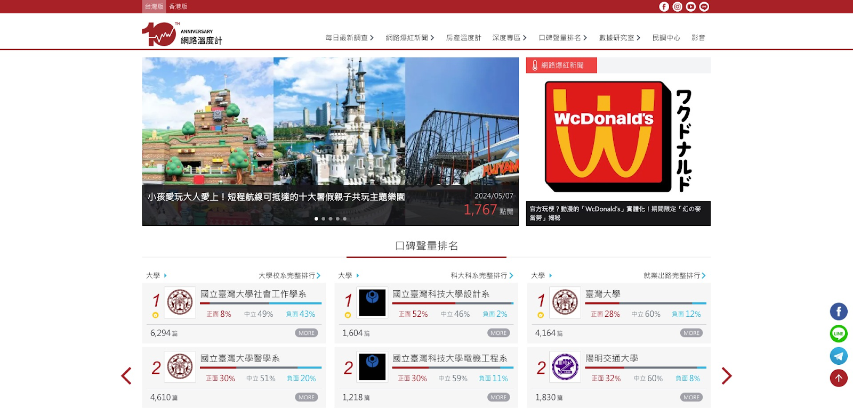This screenshot has height=410, width=853.
Task: Select the 網路爆紅新聞 red tab label
Action: (x=562, y=65)
